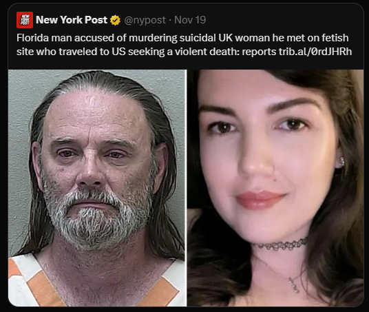Click the white divider between the photos
The image size is (369, 312).
187,188
